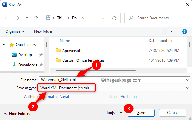
Task: Open the recent locations chevron
Action: coord(27,18)
